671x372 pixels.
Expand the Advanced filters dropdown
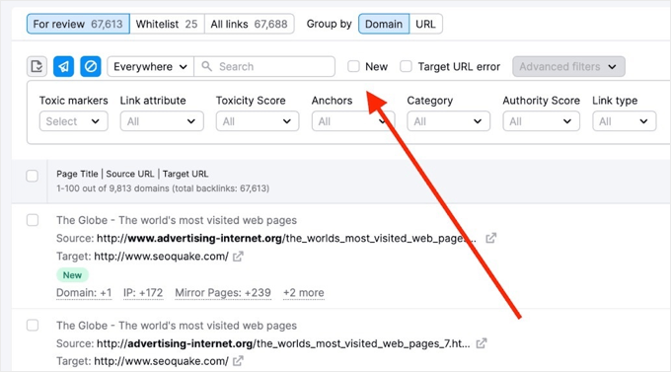568,67
